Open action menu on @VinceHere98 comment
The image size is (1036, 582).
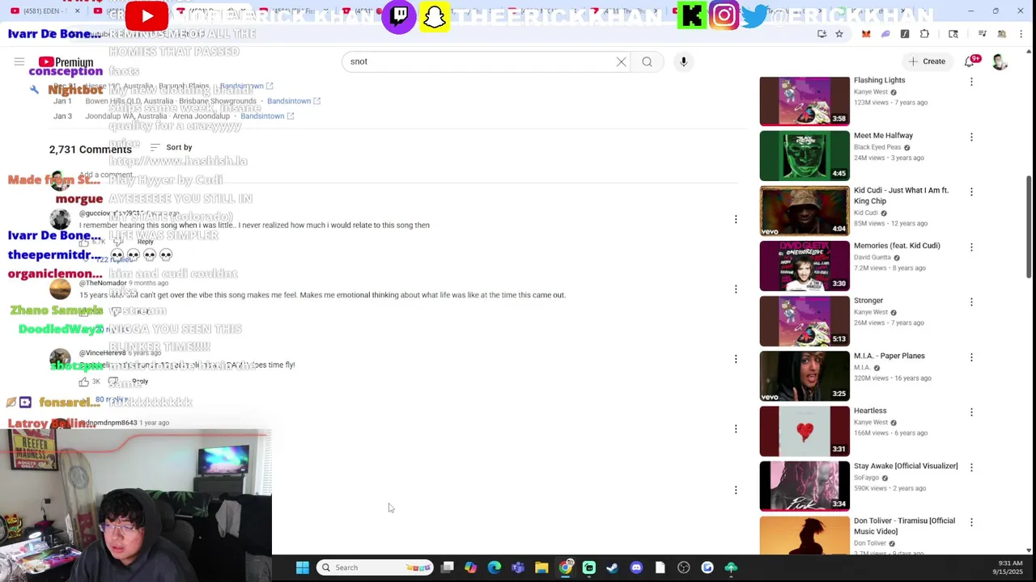(x=736, y=358)
